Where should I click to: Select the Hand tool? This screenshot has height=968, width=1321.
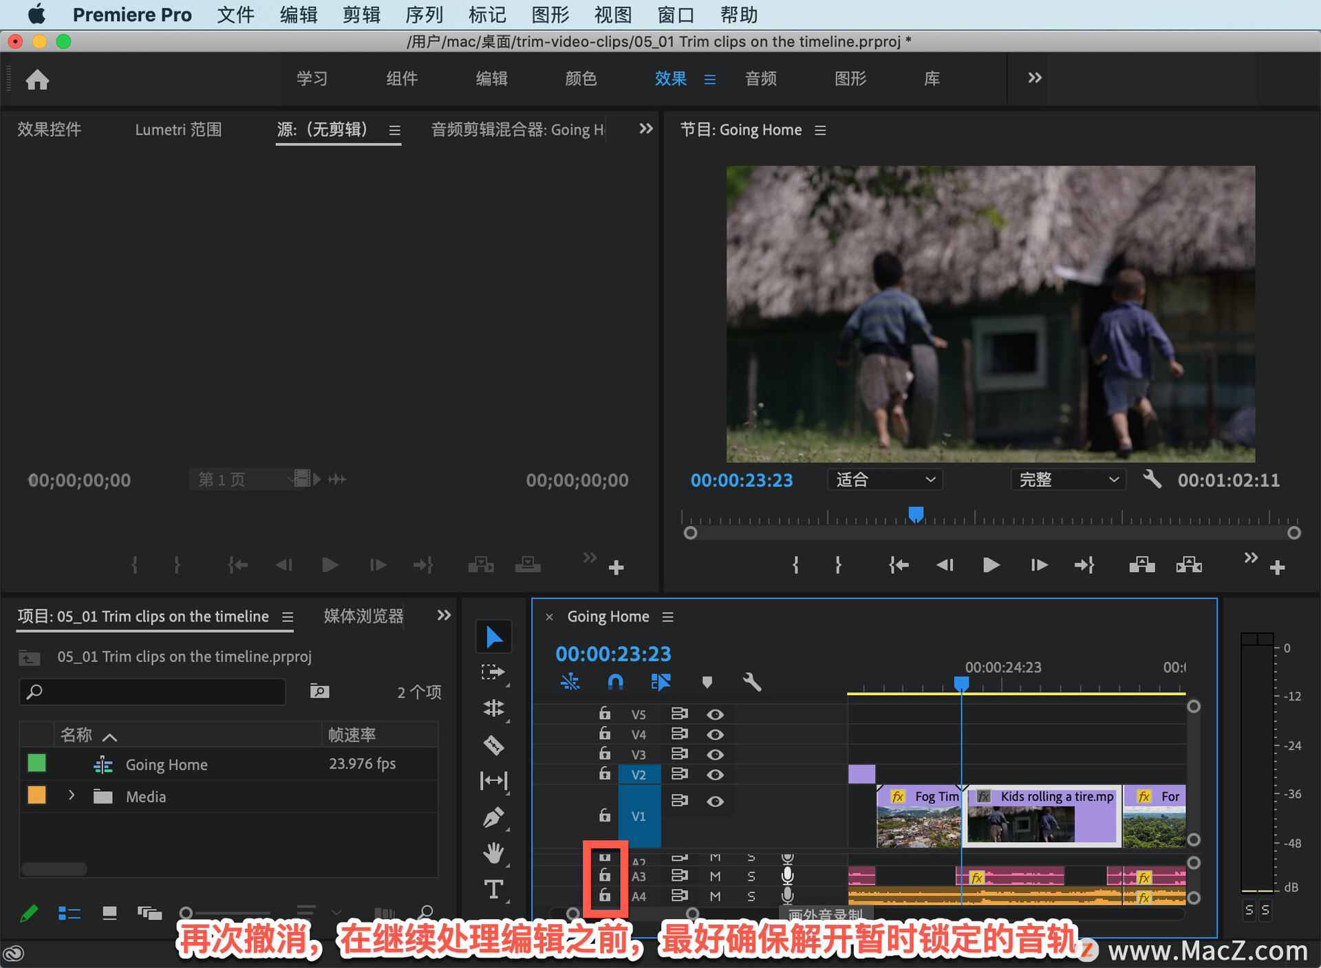(x=493, y=853)
